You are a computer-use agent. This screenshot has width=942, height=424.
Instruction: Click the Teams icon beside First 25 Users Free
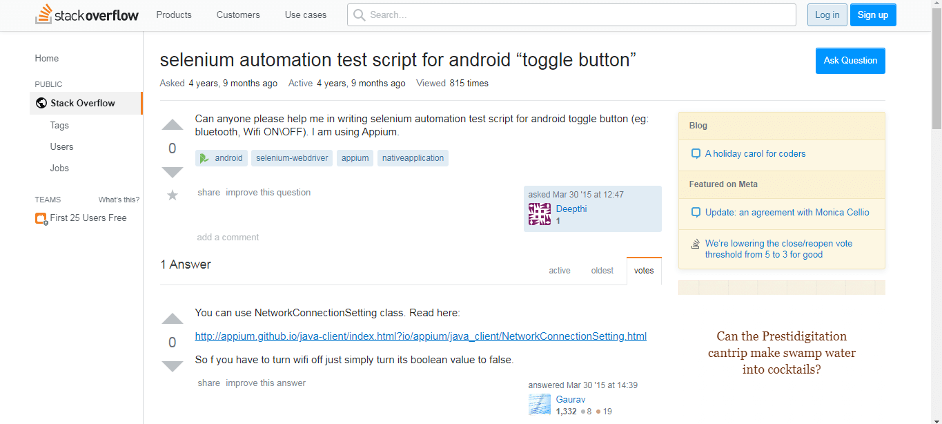pos(40,218)
